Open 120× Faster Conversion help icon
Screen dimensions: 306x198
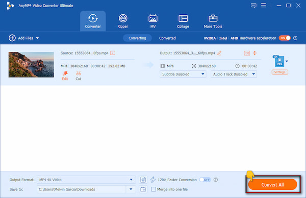pos(215,180)
